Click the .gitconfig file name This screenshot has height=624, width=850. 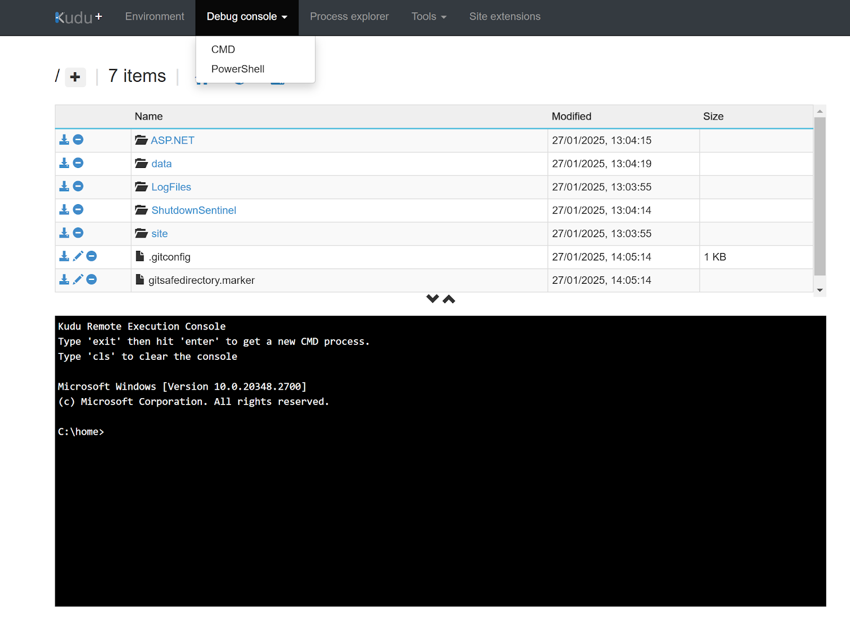(169, 257)
